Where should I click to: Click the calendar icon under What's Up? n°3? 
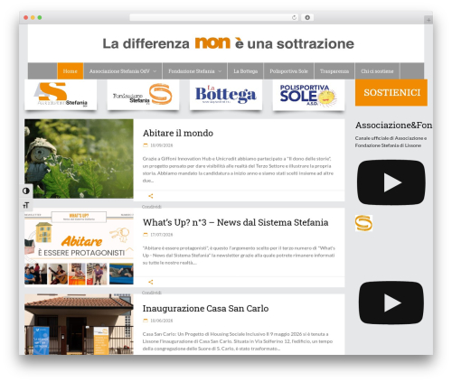146,235
